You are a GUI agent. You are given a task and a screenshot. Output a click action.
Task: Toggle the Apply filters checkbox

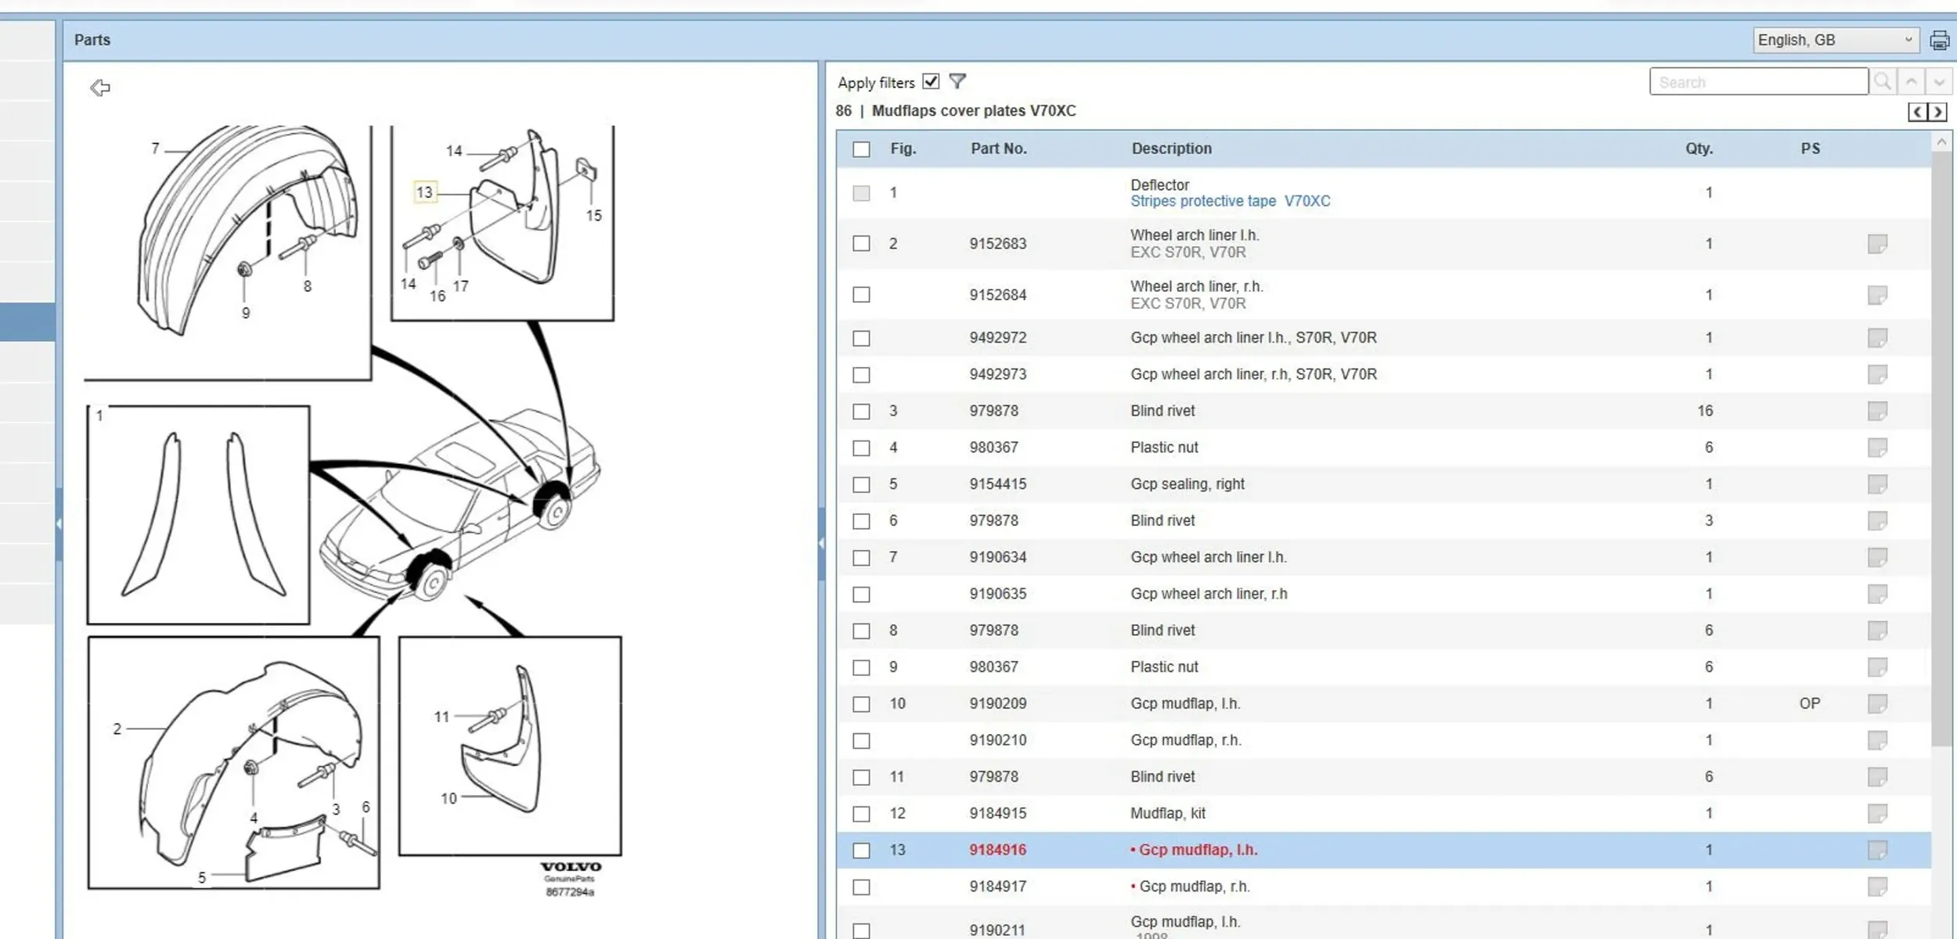tap(931, 81)
